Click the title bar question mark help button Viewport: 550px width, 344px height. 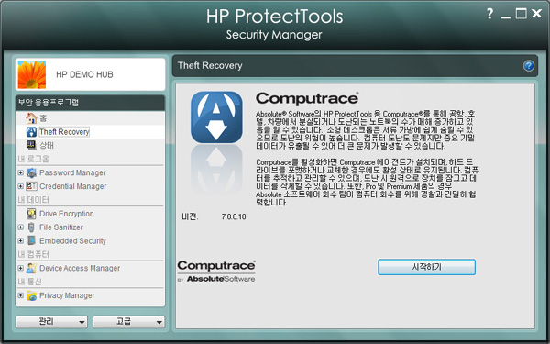coord(489,14)
